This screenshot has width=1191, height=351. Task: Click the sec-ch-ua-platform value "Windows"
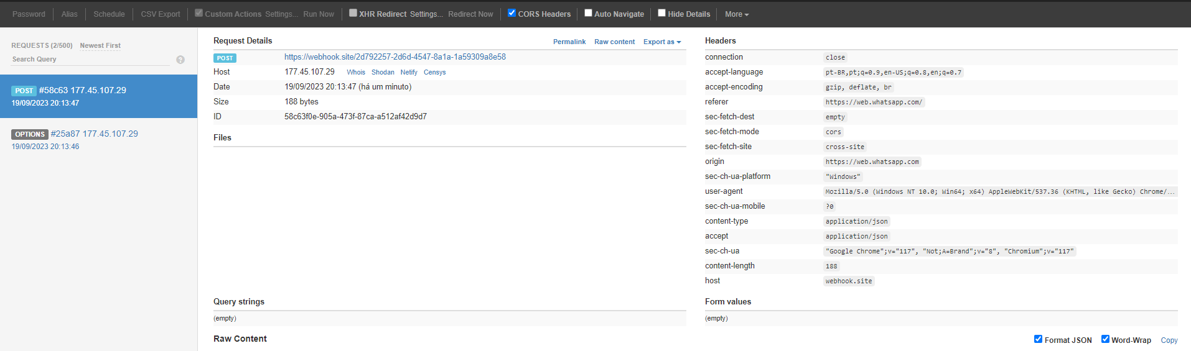pyautogui.click(x=843, y=176)
